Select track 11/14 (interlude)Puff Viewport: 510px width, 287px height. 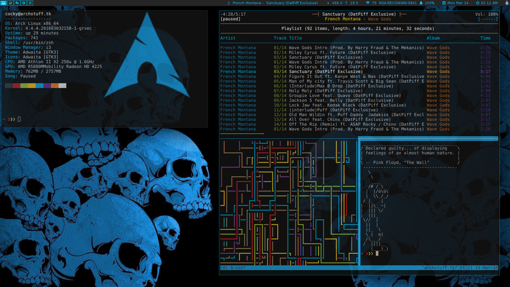[355, 110]
